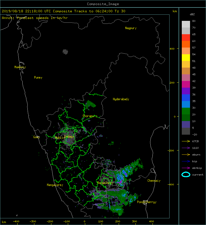
Task: Select the purple 39 dBZ color swatch
Action: [186, 91]
